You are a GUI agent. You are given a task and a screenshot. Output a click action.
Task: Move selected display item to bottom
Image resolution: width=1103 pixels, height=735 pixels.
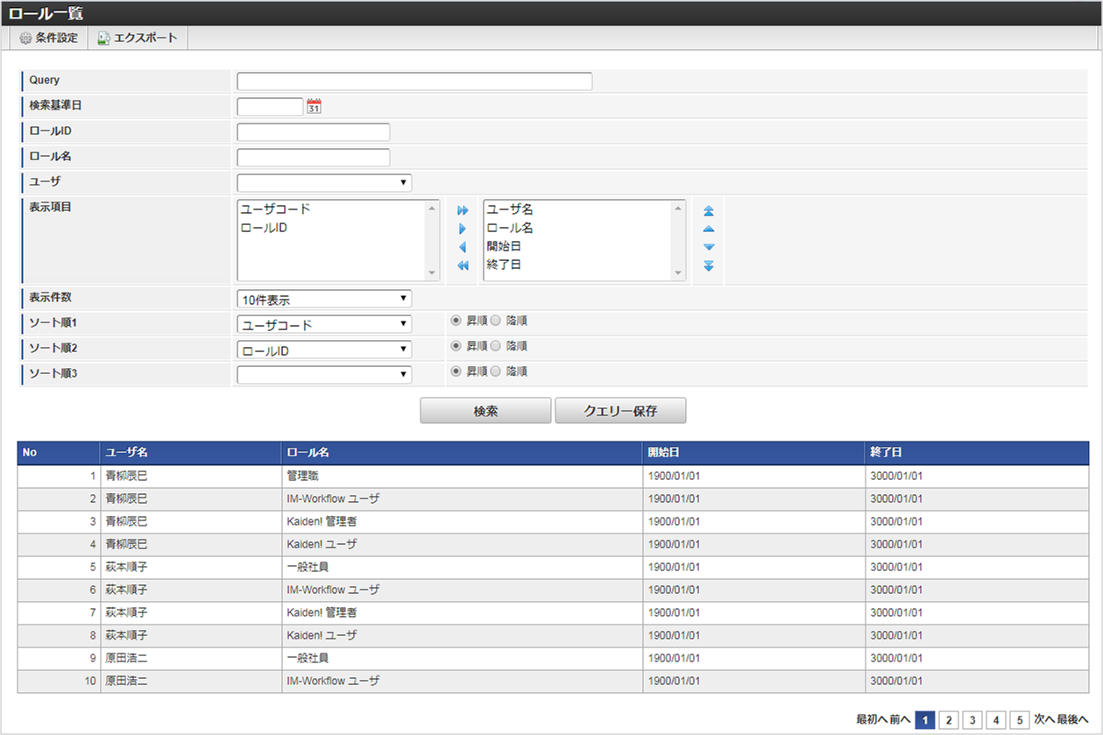(709, 265)
